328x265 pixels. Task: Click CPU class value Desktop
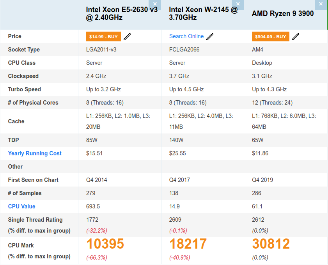[x=262, y=63]
